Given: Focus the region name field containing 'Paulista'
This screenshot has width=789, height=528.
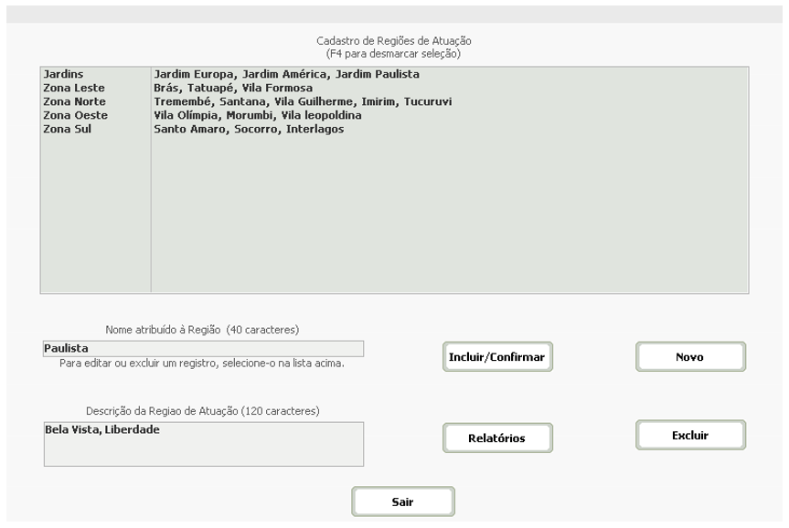Looking at the screenshot, I should [203, 348].
